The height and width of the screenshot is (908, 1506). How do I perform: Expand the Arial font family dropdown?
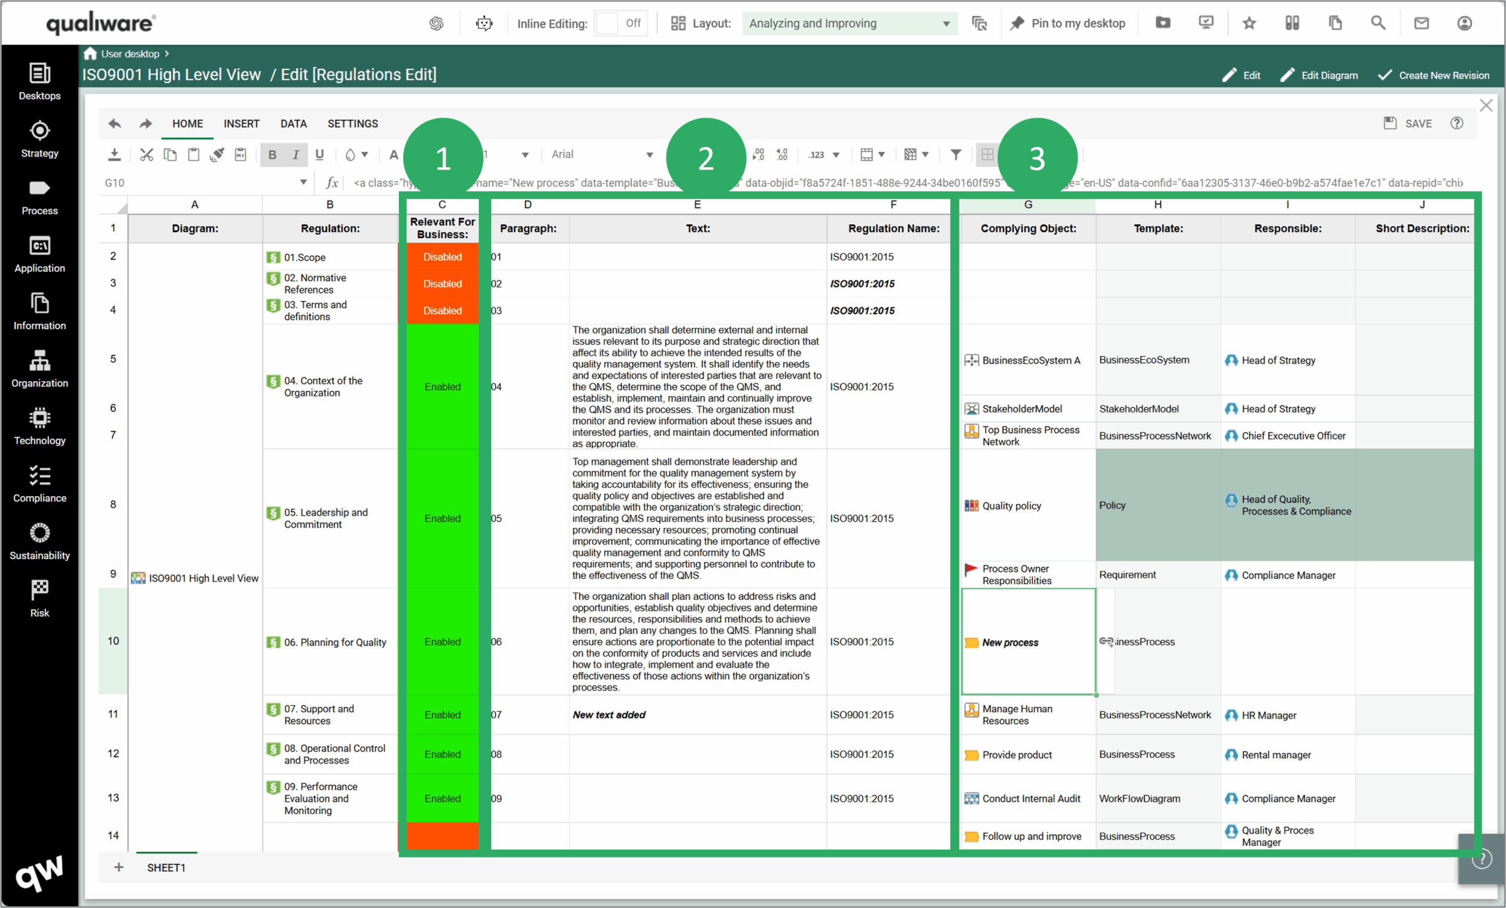649,155
